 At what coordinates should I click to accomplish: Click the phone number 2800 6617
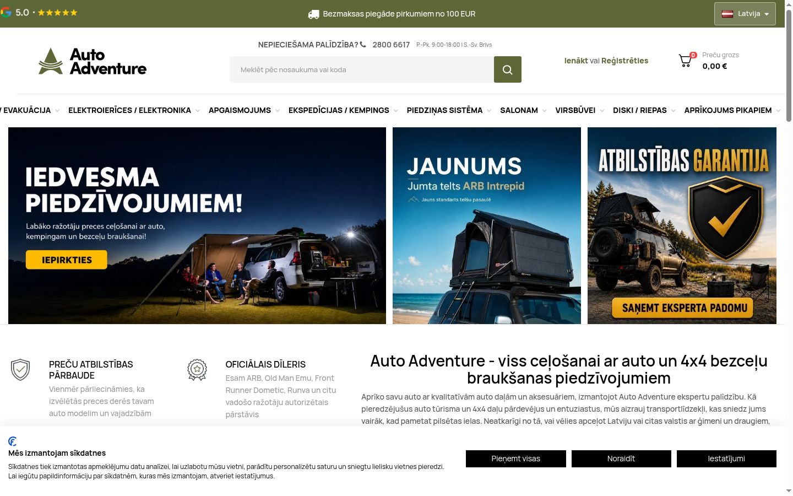pyautogui.click(x=391, y=45)
